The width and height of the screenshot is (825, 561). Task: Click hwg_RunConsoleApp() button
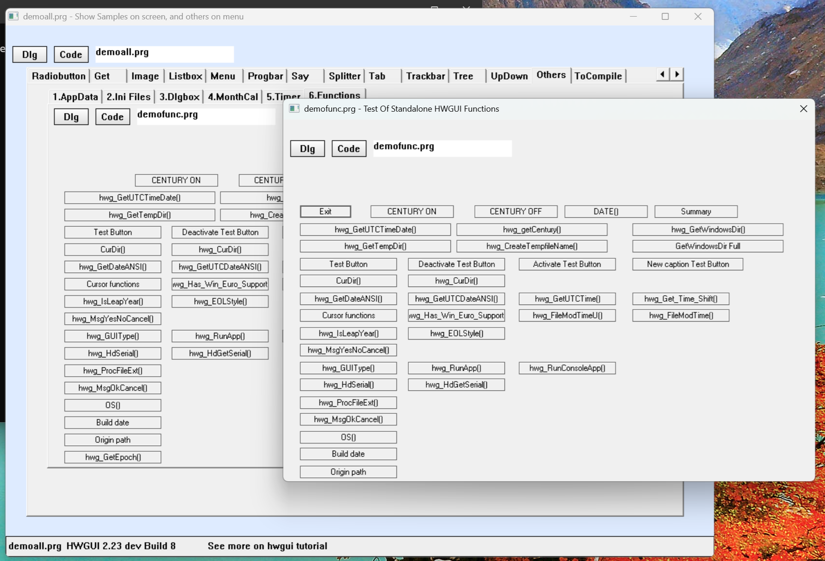(567, 368)
